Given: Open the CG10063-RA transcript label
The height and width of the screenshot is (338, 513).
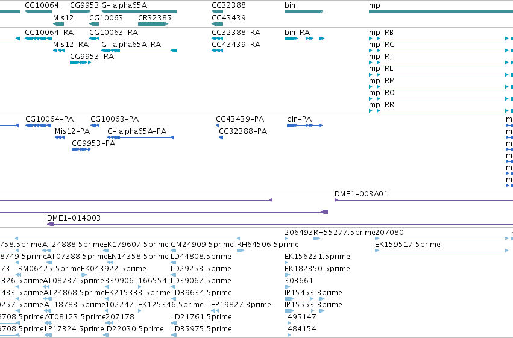Looking at the screenshot, I should (x=113, y=33).
